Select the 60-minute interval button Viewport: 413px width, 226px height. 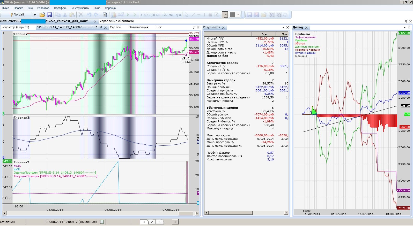coord(158,15)
